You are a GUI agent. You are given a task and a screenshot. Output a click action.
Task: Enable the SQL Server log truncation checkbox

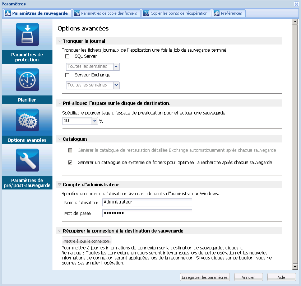click(67, 56)
